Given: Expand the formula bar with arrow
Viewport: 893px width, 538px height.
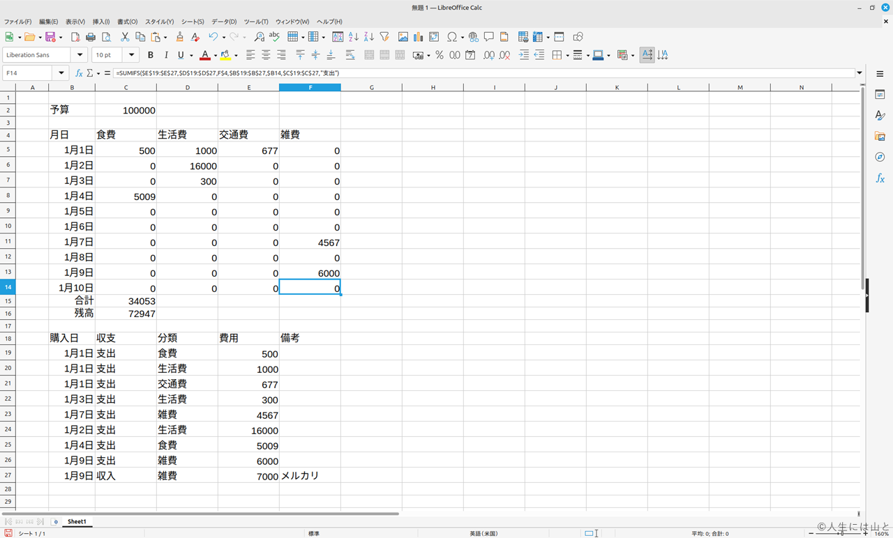Looking at the screenshot, I should point(860,72).
